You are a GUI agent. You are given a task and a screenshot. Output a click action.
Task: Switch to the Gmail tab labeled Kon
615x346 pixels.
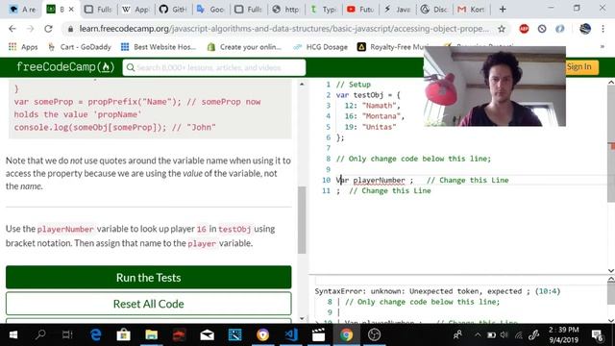coord(472,9)
